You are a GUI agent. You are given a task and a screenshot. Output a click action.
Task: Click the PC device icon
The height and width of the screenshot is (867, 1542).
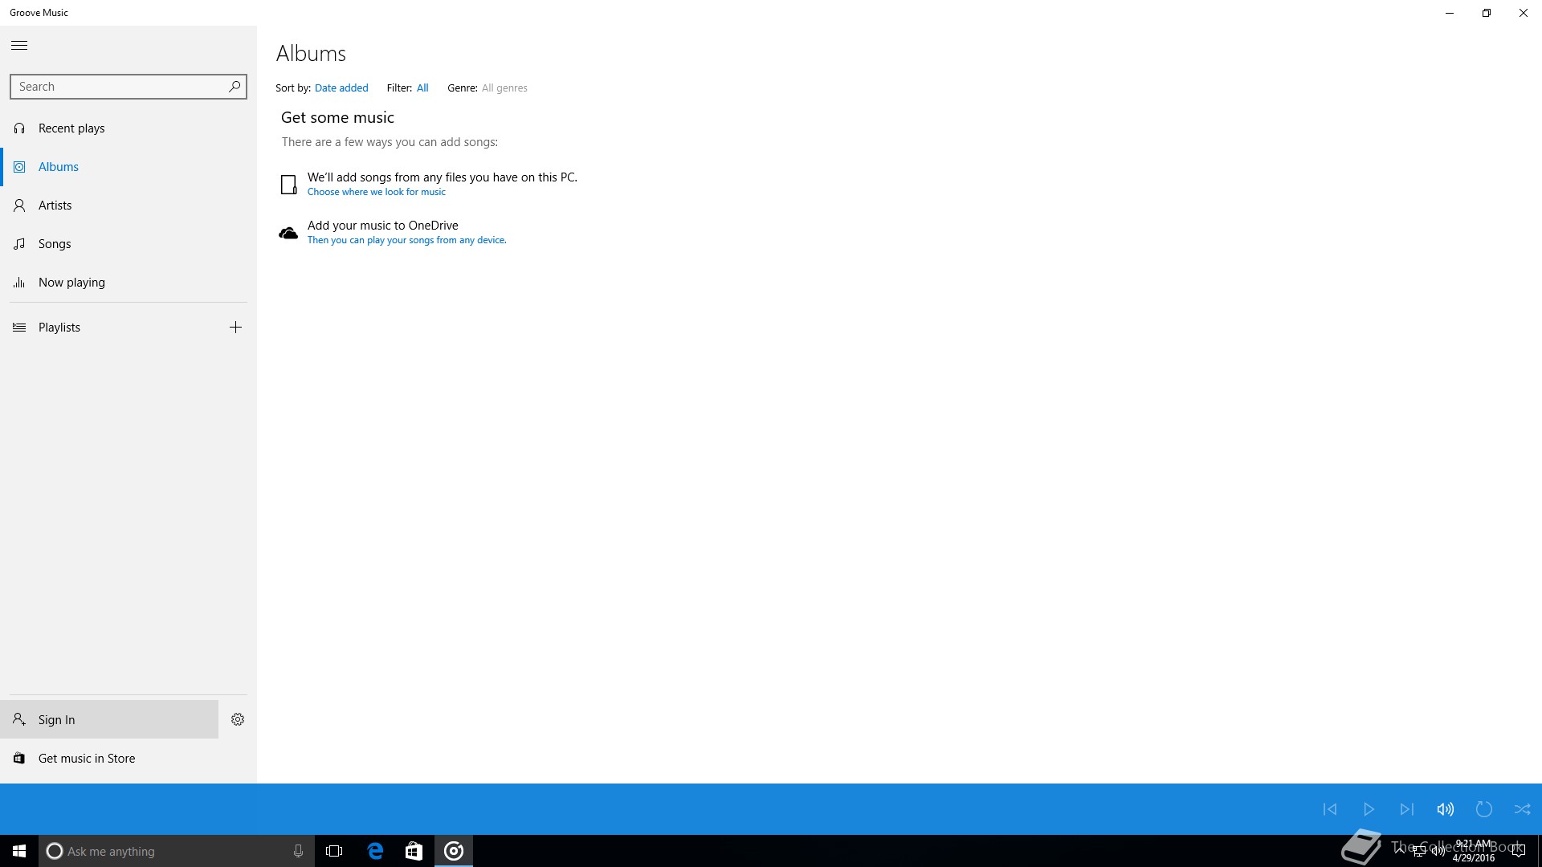pos(288,185)
